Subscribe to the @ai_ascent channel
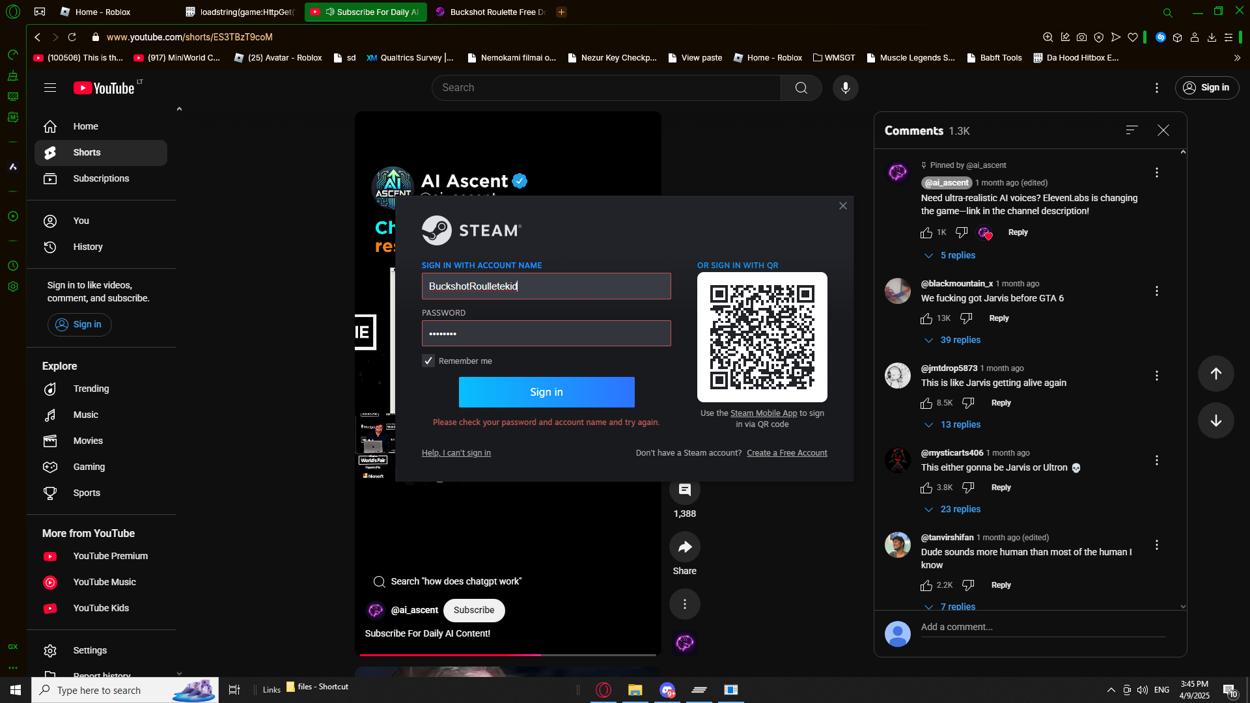The width and height of the screenshot is (1250, 703). [x=474, y=611]
